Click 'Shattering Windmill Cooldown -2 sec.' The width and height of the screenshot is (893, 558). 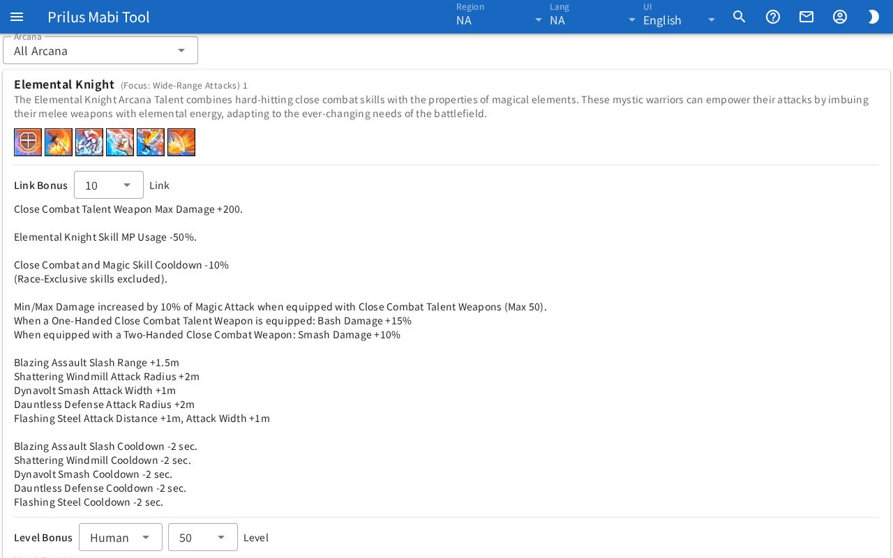tap(103, 460)
